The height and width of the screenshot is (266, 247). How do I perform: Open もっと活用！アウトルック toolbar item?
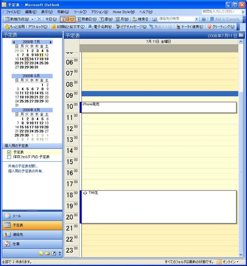pyautogui.click(x=27, y=27)
